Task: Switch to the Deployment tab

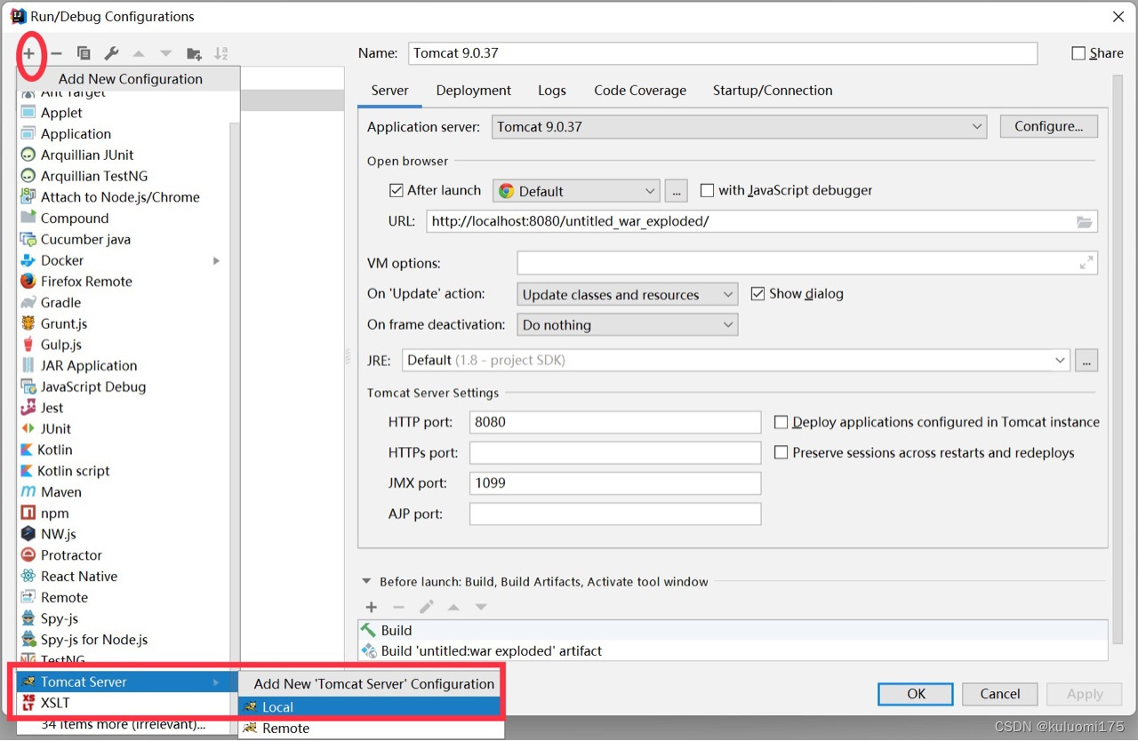Action: [473, 90]
